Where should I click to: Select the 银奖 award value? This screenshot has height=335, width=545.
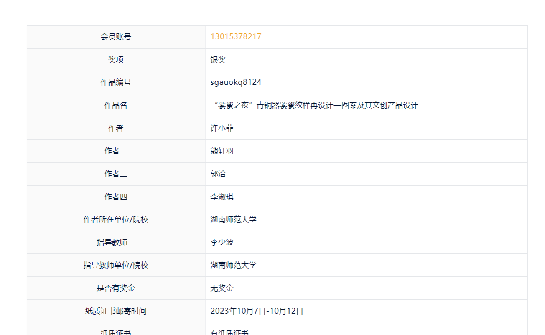coord(218,60)
